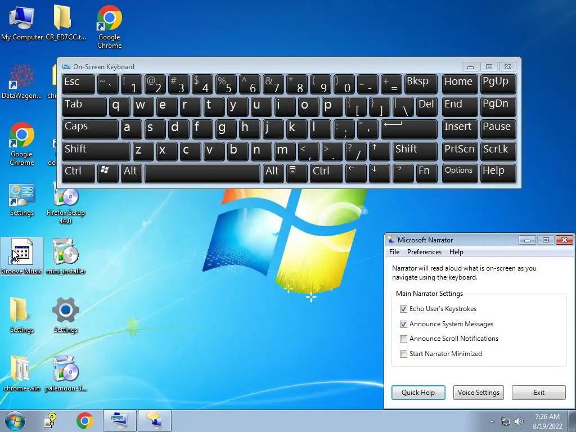
Task: Click the letter q key
Action: (119, 106)
